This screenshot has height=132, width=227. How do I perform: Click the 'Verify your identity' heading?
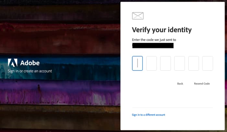click(x=162, y=30)
